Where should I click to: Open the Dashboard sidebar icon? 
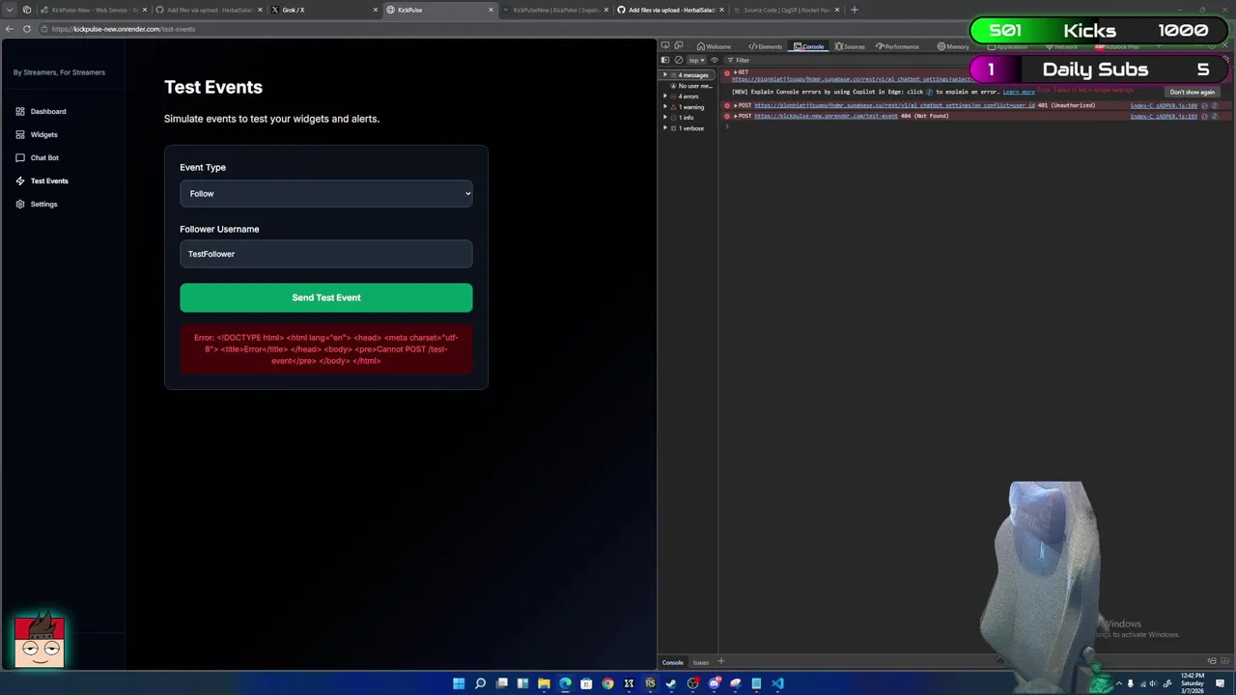(x=20, y=111)
